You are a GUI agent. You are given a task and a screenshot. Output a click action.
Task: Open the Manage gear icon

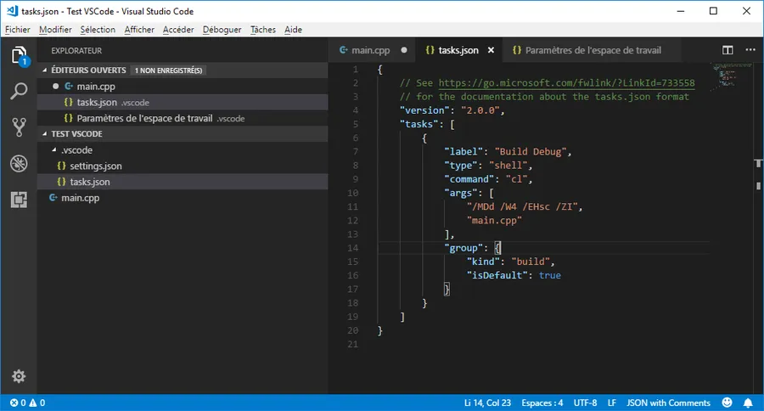tap(19, 376)
